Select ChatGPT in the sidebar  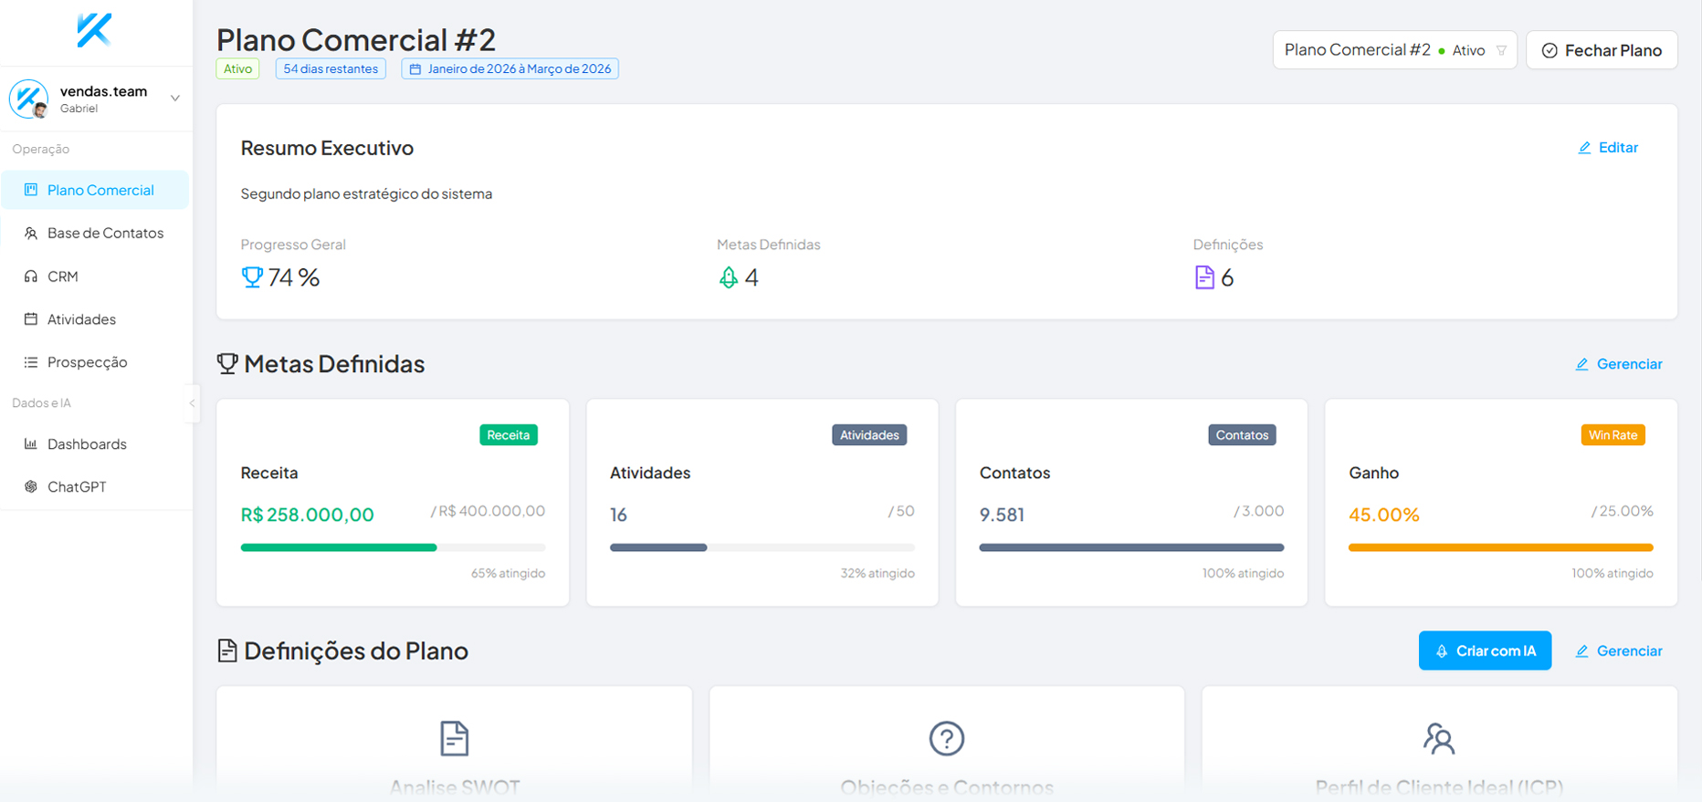tap(77, 487)
